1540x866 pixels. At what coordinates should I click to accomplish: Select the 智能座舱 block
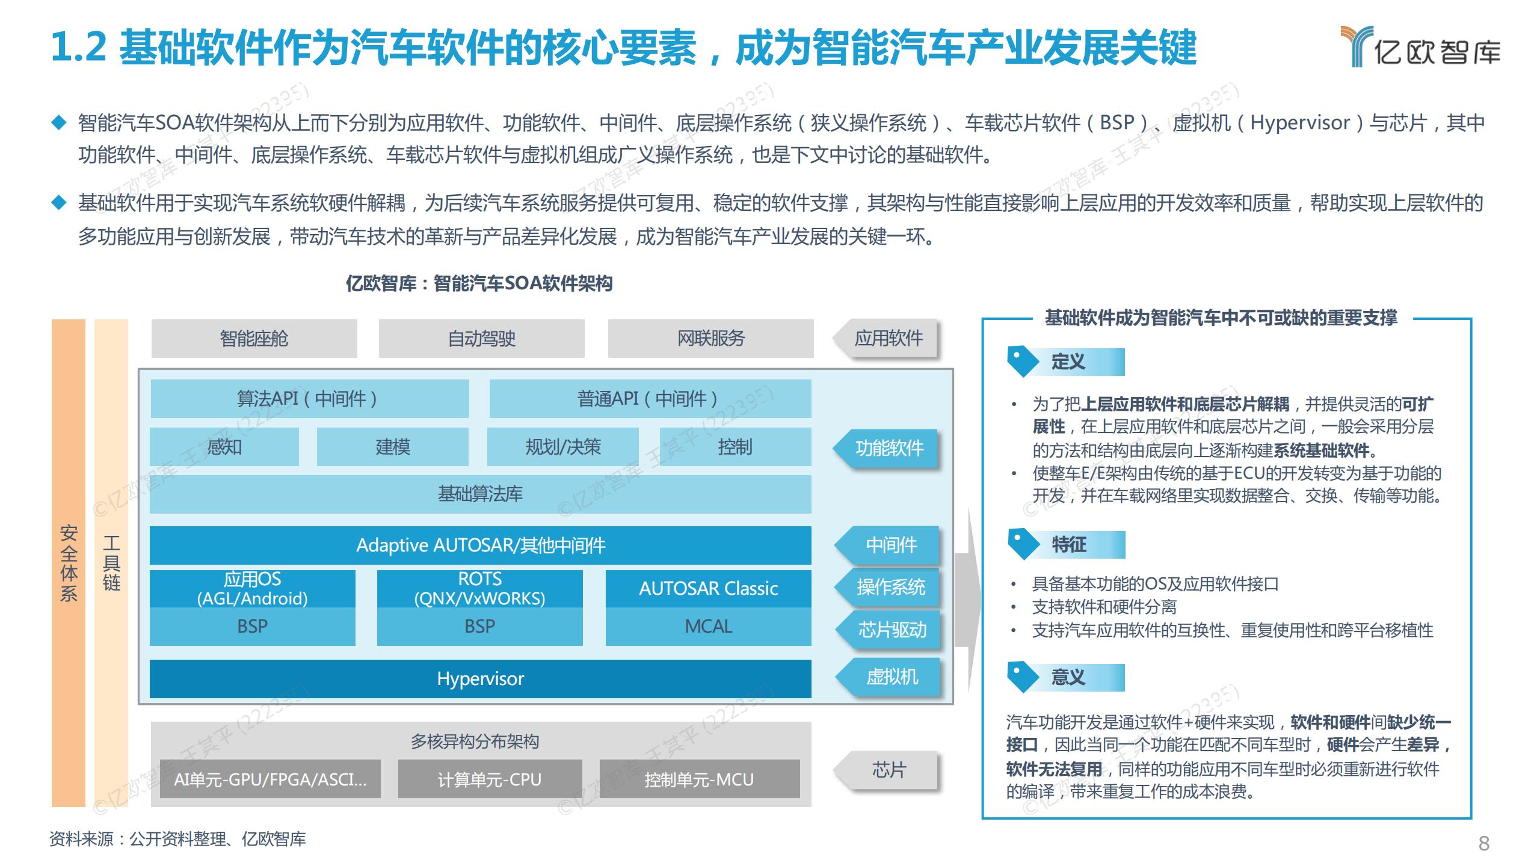(x=254, y=339)
